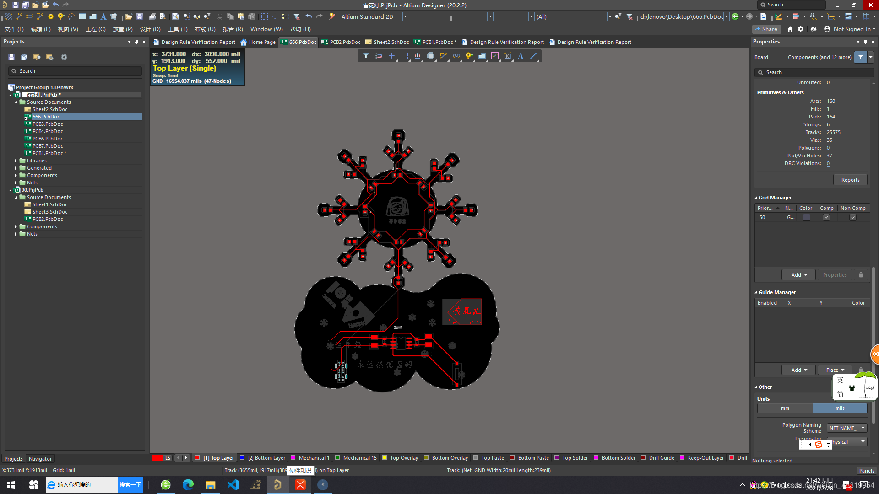Open Visual Studio Code from taskbar

point(233,485)
